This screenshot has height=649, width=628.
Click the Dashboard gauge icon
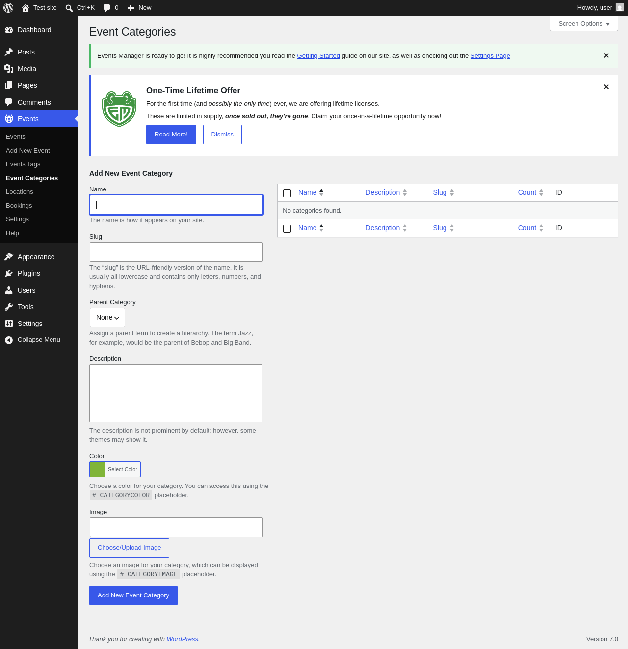click(9, 30)
